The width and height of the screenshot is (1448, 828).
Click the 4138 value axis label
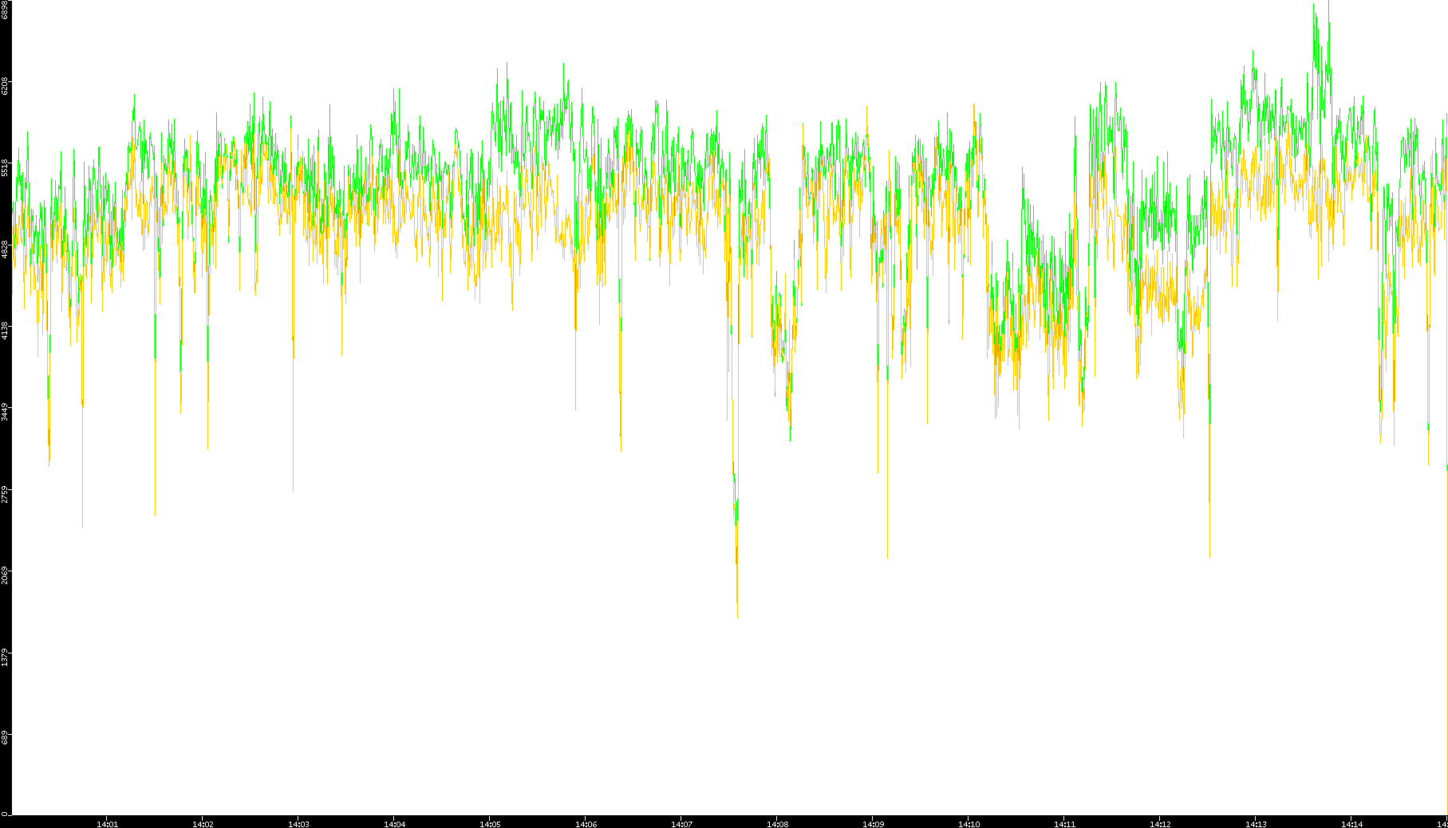coord(5,330)
